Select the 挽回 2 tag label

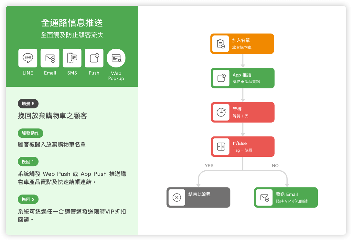[28, 199]
